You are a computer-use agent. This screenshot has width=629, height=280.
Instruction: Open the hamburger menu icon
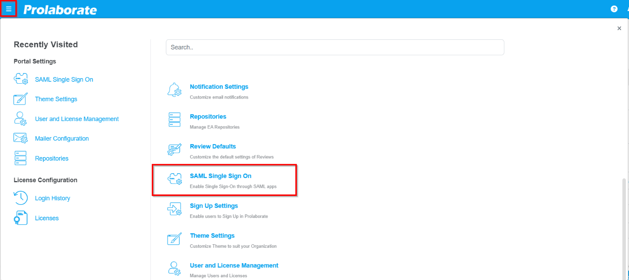coord(9,9)
